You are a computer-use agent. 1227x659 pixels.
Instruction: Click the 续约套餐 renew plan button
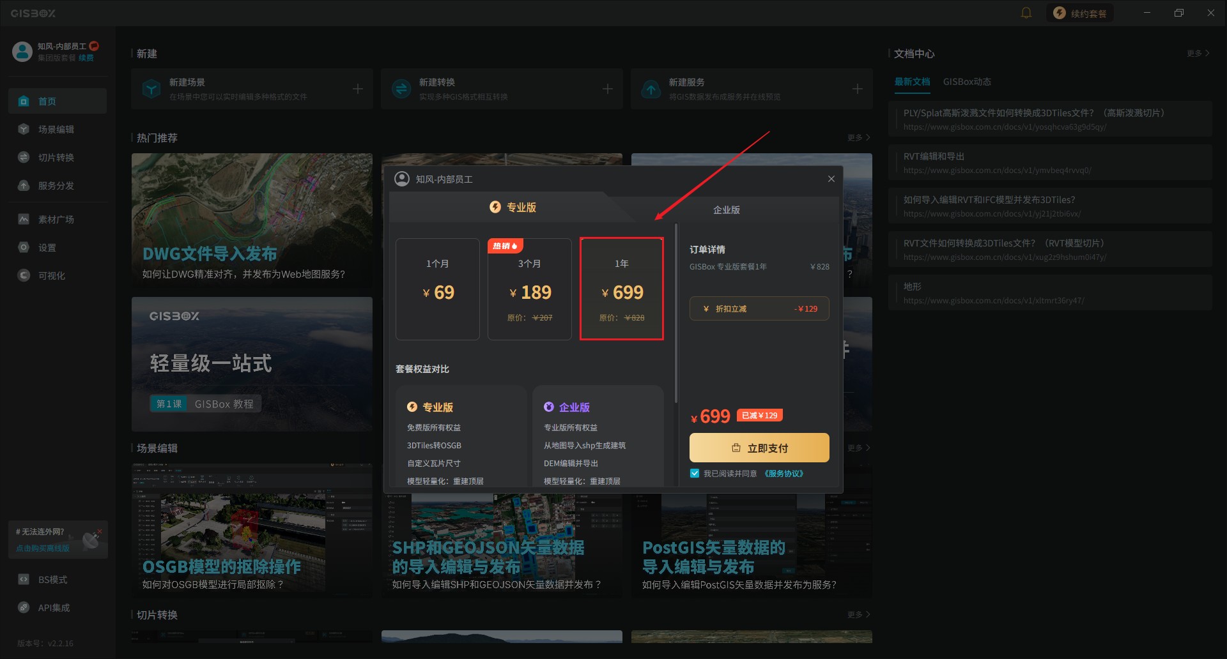tap(1079, 13)
